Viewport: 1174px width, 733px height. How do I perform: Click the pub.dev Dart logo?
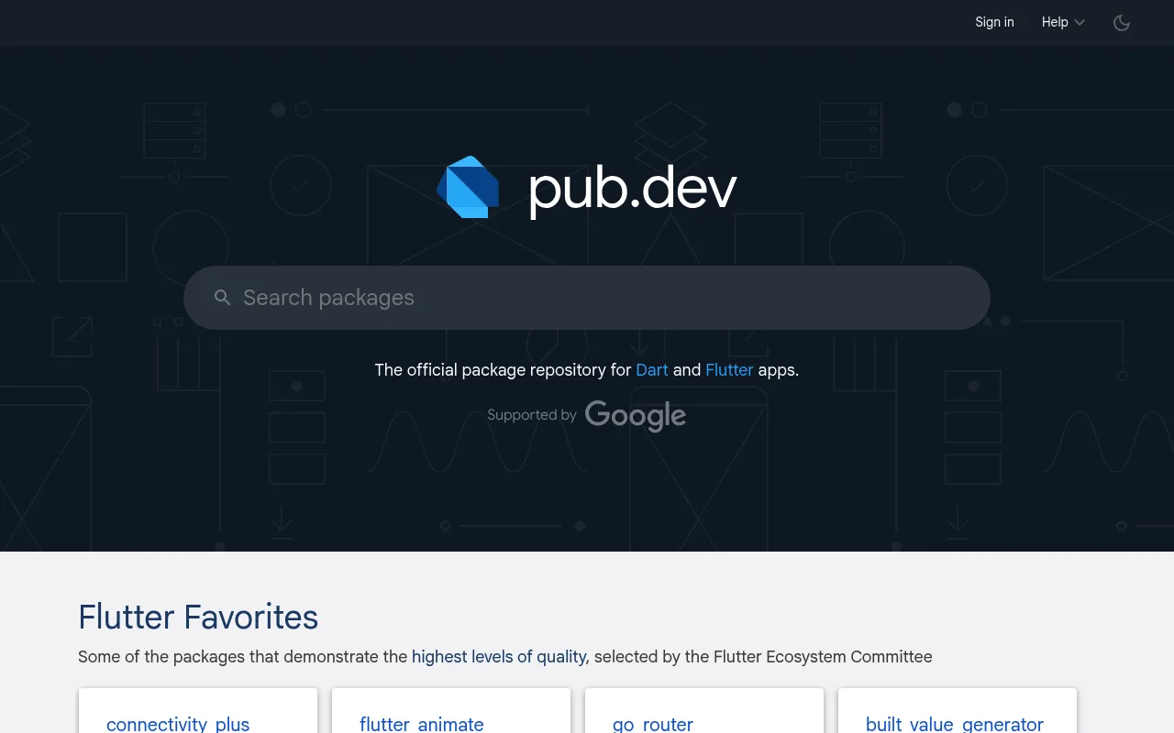(x=468, y=187)
